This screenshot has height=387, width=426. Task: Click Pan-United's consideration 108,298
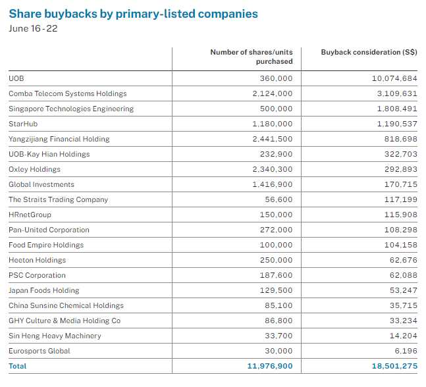pos(401,230)
